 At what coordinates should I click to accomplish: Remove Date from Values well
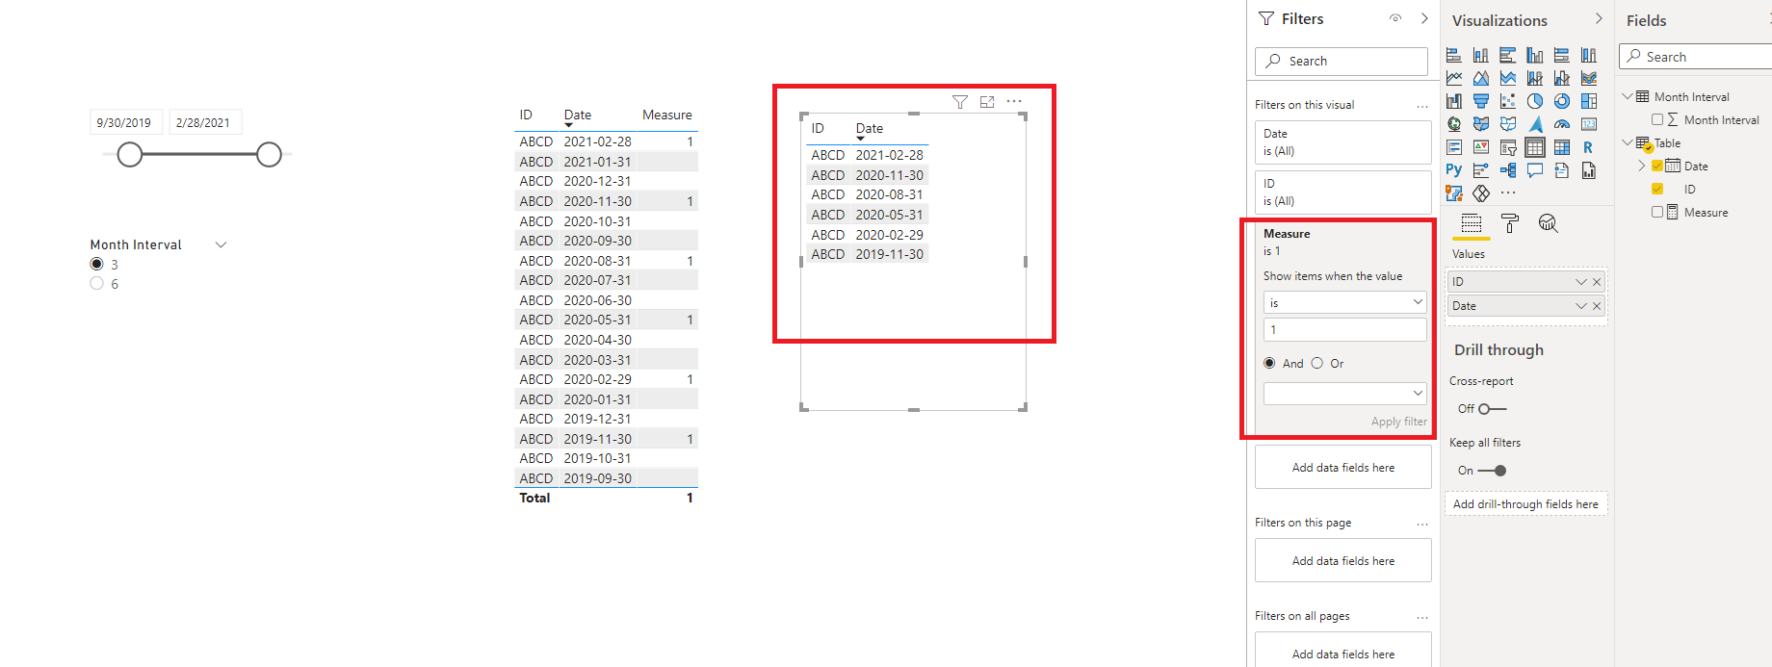(x=1597, y=306)
